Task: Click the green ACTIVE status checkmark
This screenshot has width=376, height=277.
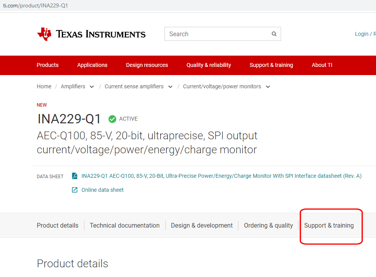Action: pyautogui.click(x=112, y=119)
